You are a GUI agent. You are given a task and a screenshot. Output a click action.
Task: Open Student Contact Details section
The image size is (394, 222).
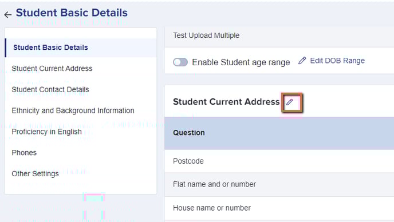(x=81, y=90)
